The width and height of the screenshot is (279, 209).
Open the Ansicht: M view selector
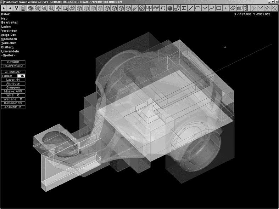click(x=13, y=107)
